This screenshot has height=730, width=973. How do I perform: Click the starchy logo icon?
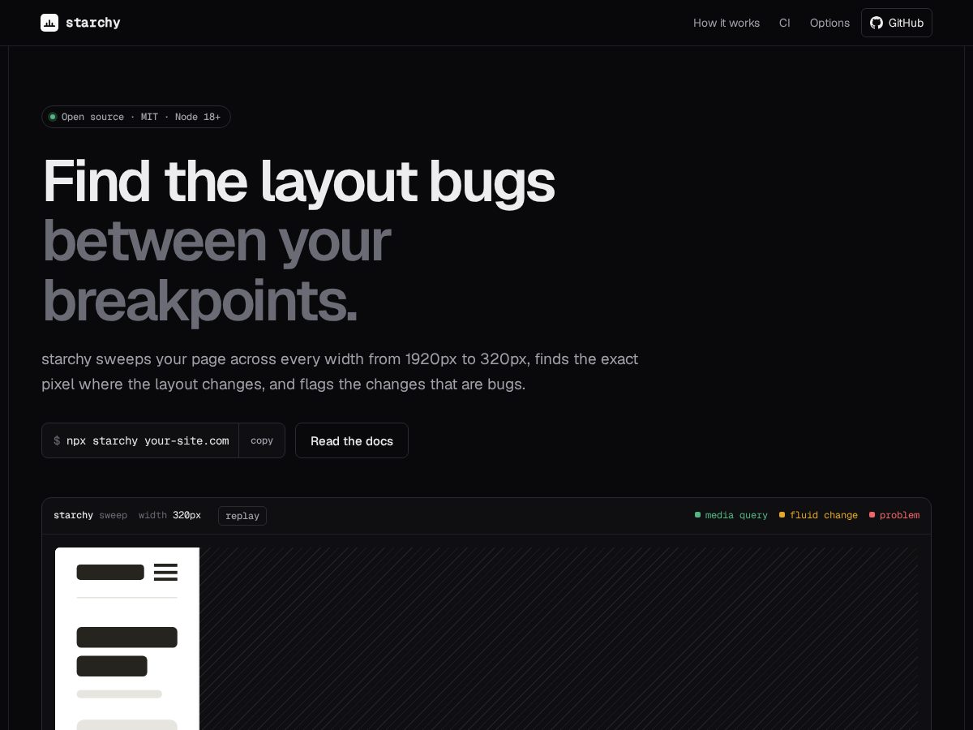[49, 23]
